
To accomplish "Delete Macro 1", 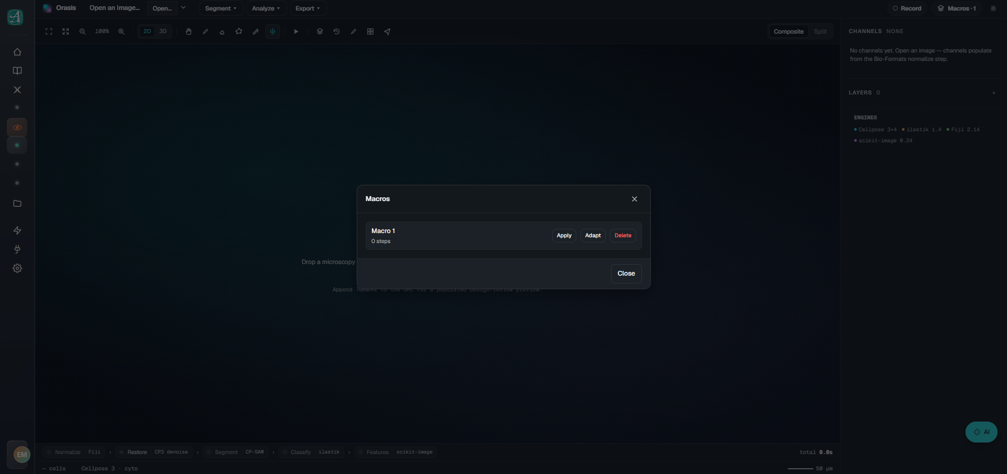I will (x=623, y=236).
